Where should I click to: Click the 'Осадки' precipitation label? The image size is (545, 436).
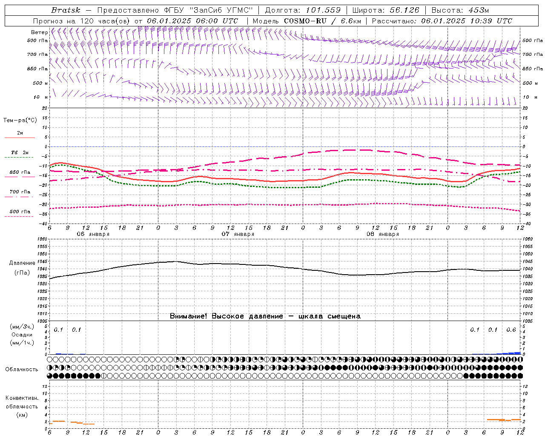(x=22, y=335)
